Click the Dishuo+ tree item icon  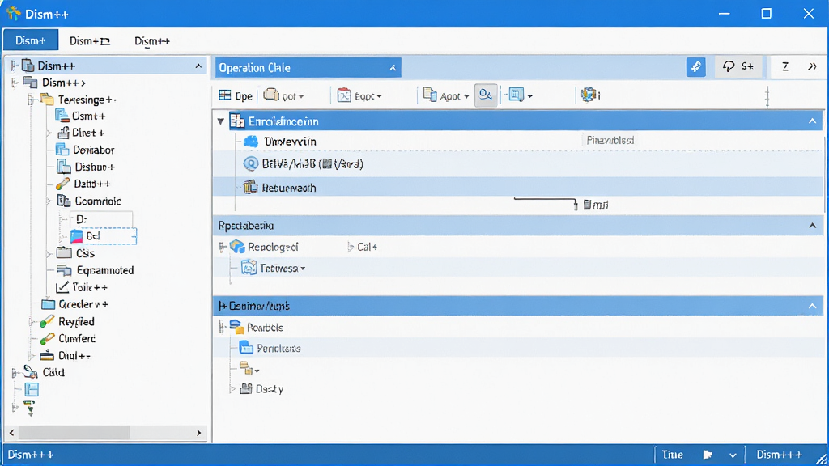63,167
